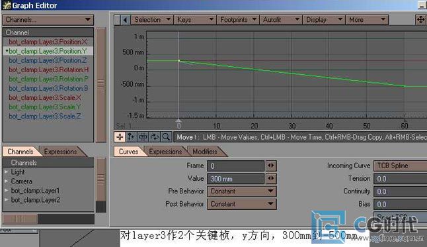Viewport: 427px width, 247px height.
Task: Collapse left panel with the arrow button
Action: click(x=125, y=20)
